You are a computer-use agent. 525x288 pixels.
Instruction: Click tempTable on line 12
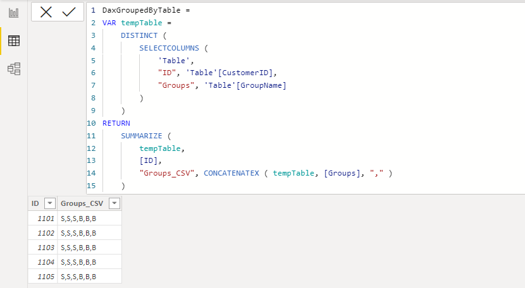pos(160,148)
